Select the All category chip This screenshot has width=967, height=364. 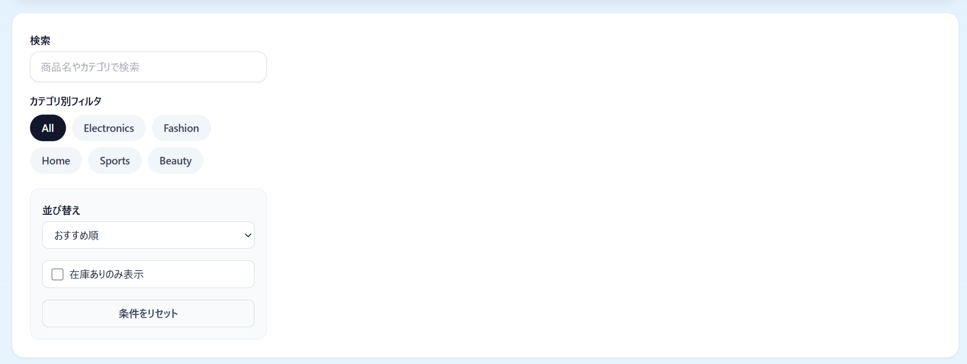pos(48,128)
